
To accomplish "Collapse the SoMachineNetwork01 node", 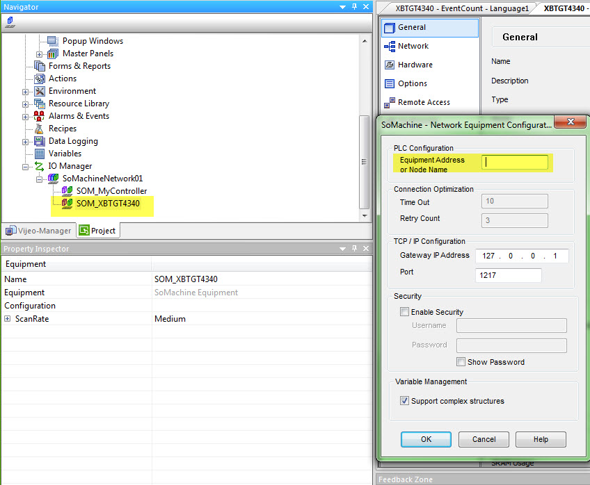I will (x=39, y=179).
